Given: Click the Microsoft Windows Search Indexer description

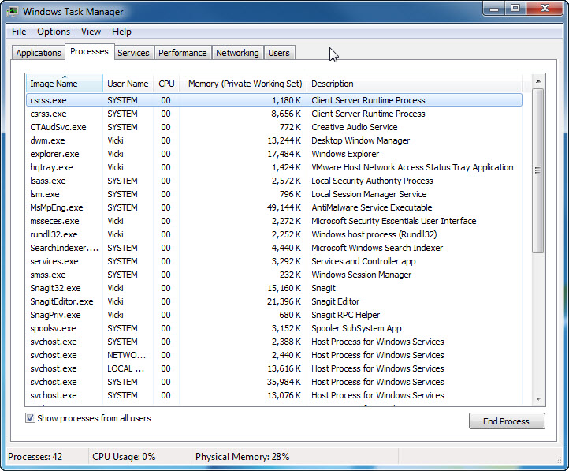Looking at the screenshot, I should tap(377, 248).
